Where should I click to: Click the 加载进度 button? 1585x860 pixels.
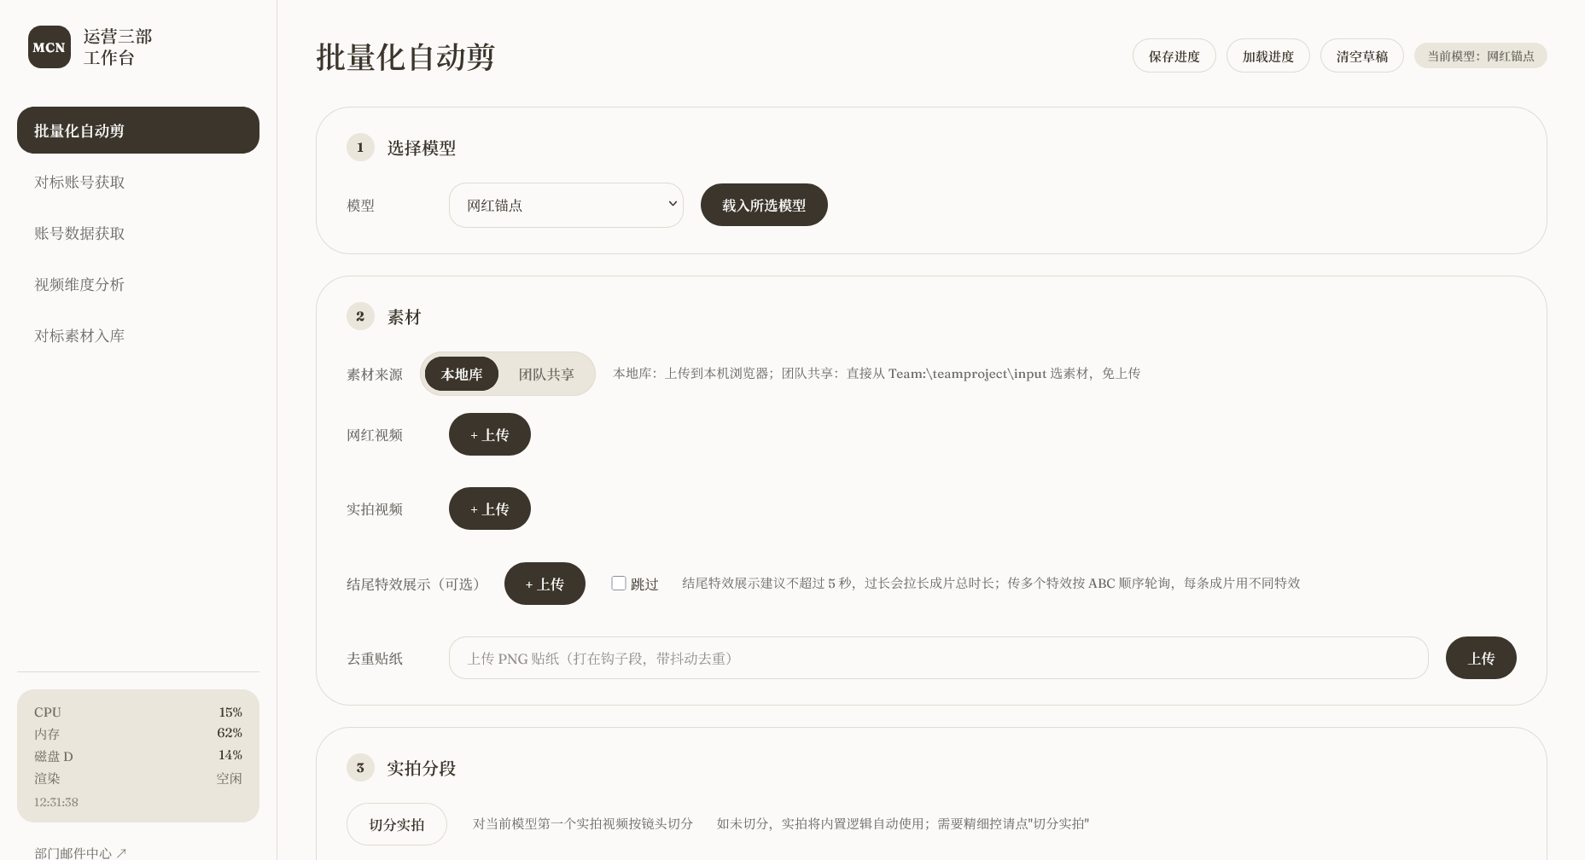coord(1268,56)
